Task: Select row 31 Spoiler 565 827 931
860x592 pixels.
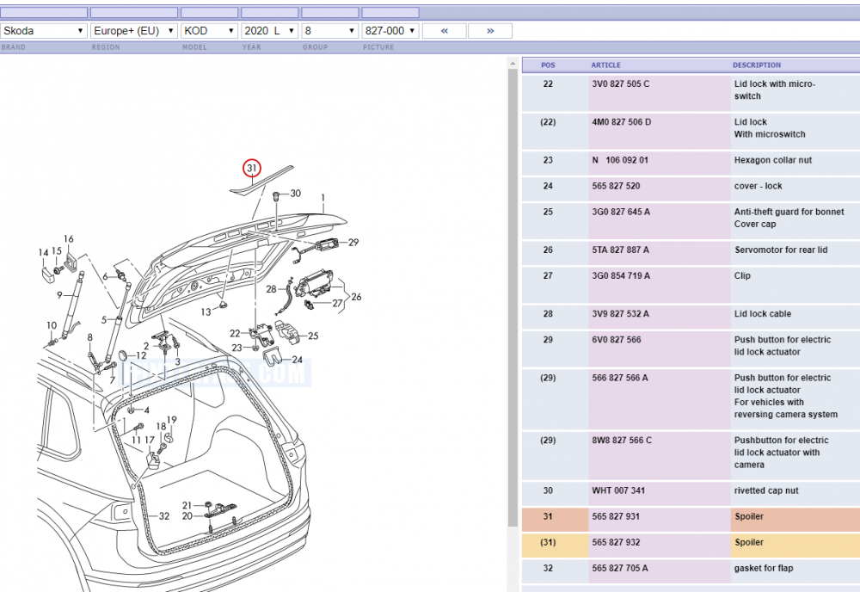Action: click(691, 520)
